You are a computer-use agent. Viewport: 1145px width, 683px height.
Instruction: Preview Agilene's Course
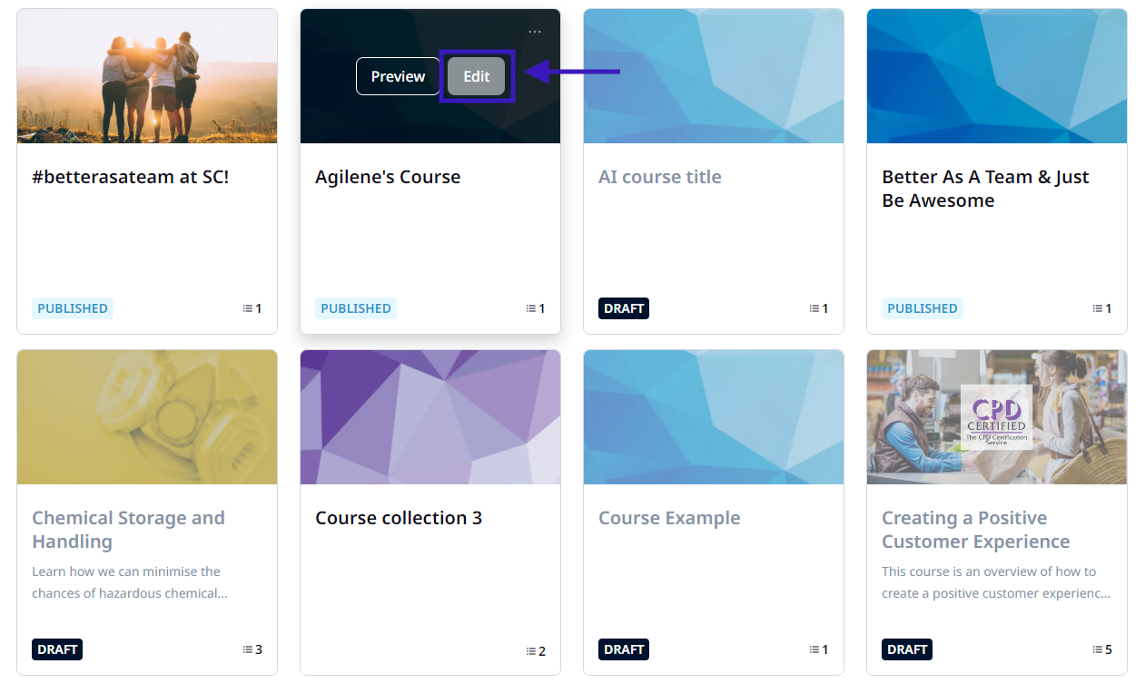(x=398, y=76)
